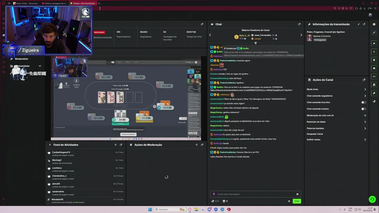Click Lobo_Gaucho's username in chat

pos(217,157)
